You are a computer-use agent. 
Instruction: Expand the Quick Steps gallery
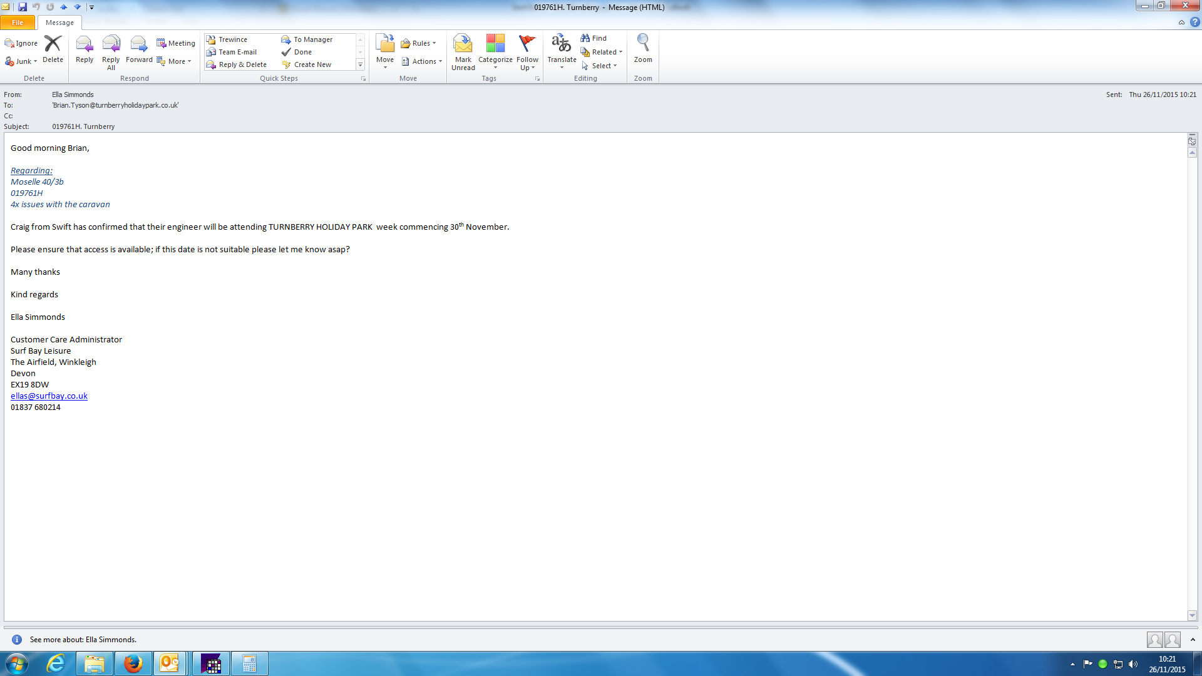[x=360, y=65]
